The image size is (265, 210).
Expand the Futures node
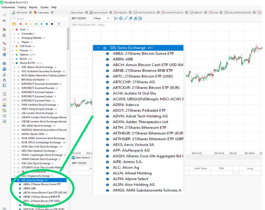tap(13, 51)
